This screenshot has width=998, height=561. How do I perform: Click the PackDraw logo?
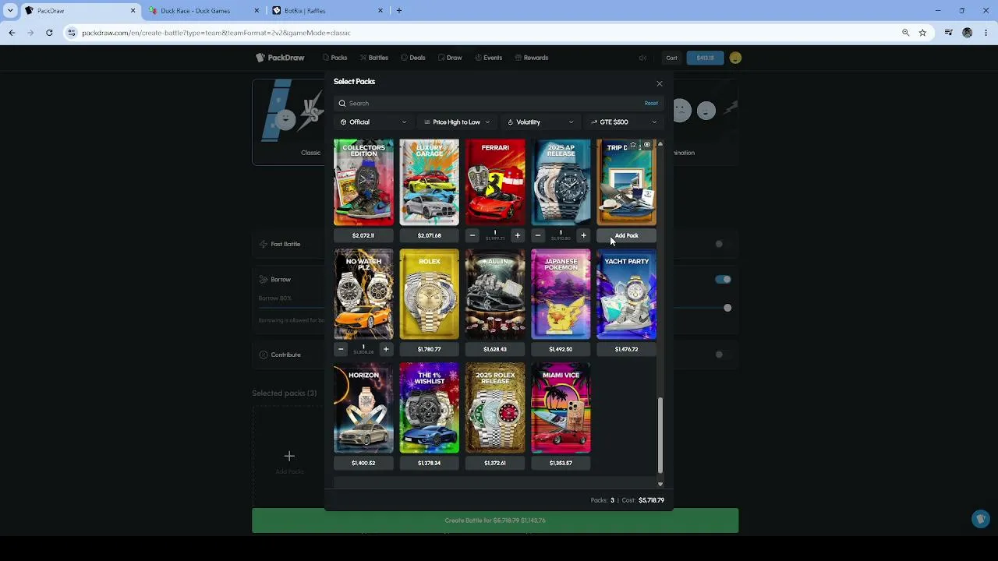click(x=280, y=58)
